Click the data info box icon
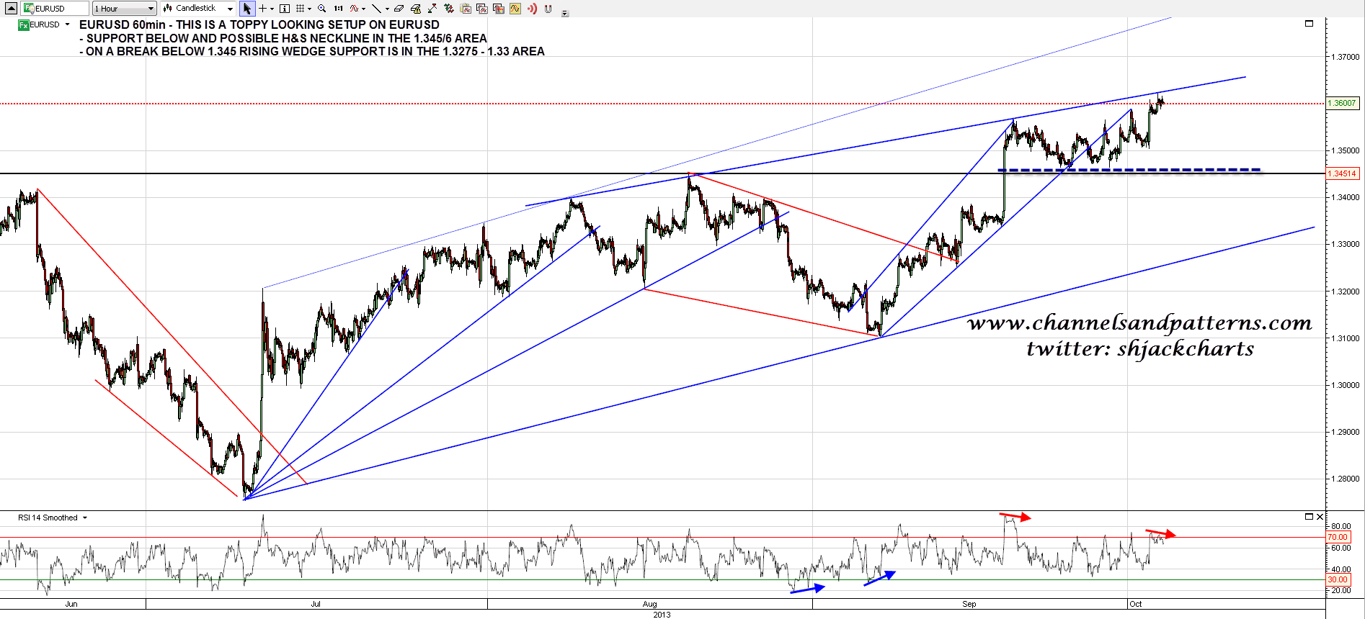 (285, 9)
